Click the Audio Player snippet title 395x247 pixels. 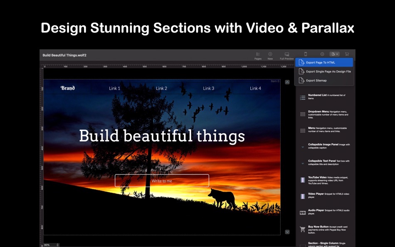click(316, 210)
